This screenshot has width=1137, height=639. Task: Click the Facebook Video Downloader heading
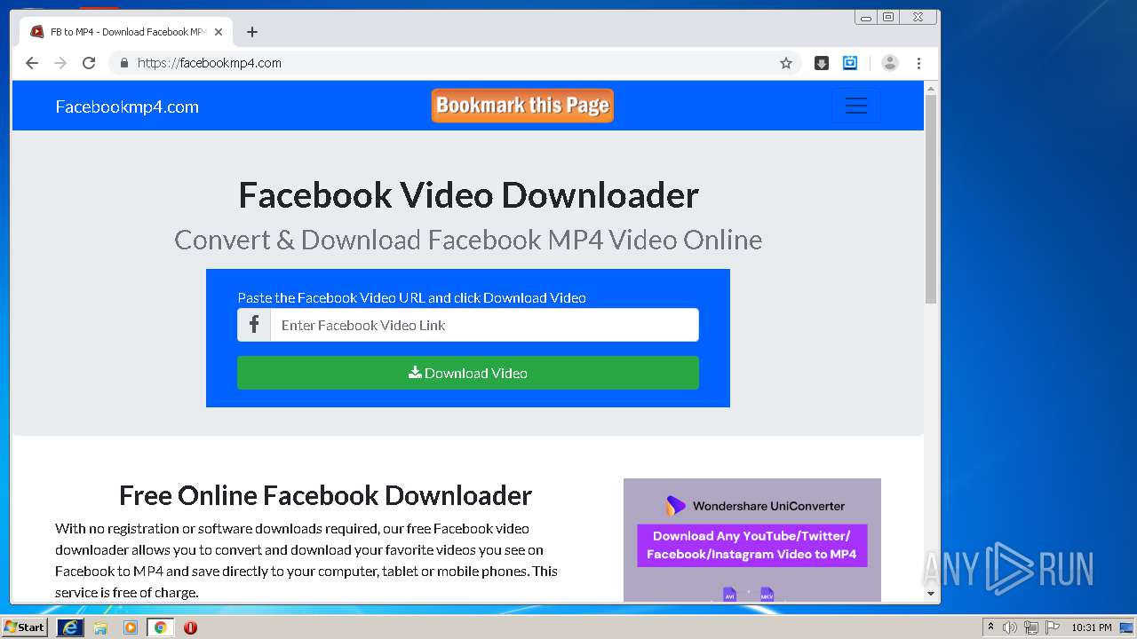[468, 195]
